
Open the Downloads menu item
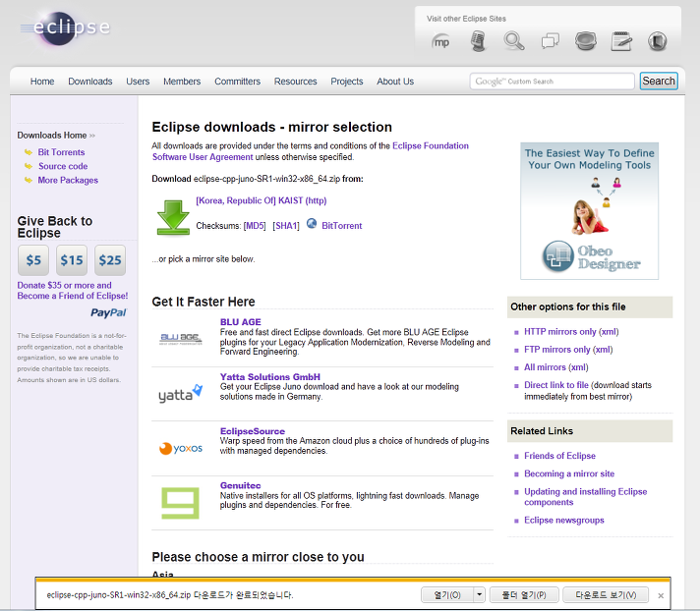click(x=90, y=82)
